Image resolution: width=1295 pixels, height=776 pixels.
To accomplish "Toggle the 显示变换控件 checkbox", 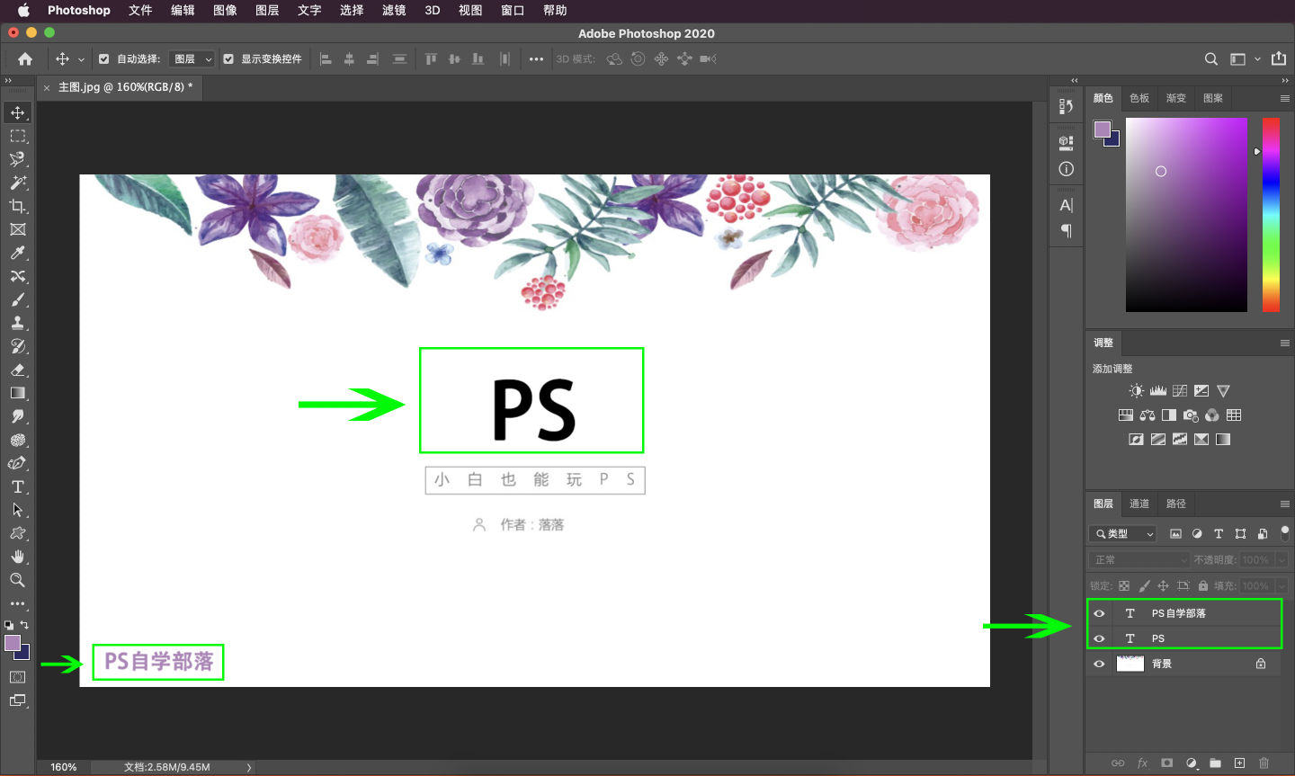I will tap(228, 59).
